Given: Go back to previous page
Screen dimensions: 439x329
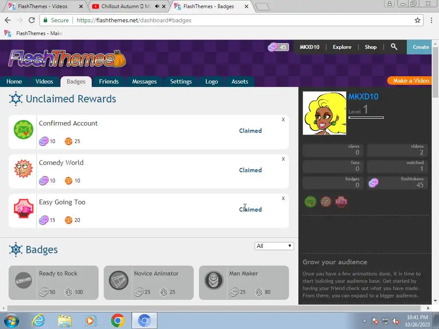Looking at the screenshot, I should point(8,20).
